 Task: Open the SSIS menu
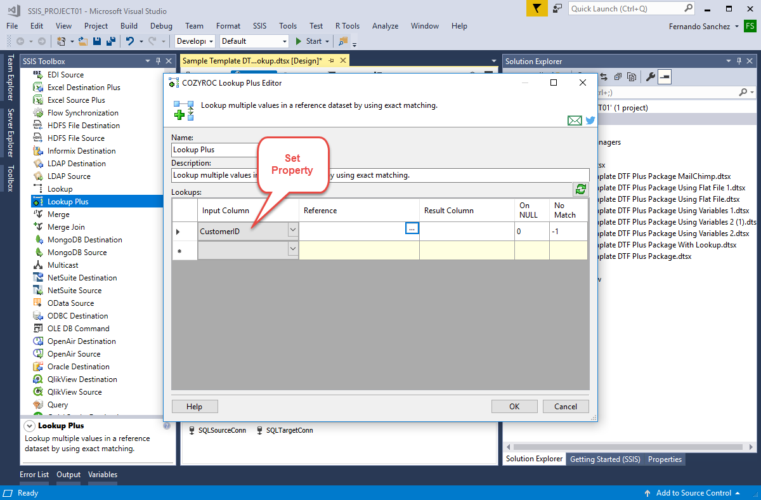pyautogui.click(x=259, y=26)
